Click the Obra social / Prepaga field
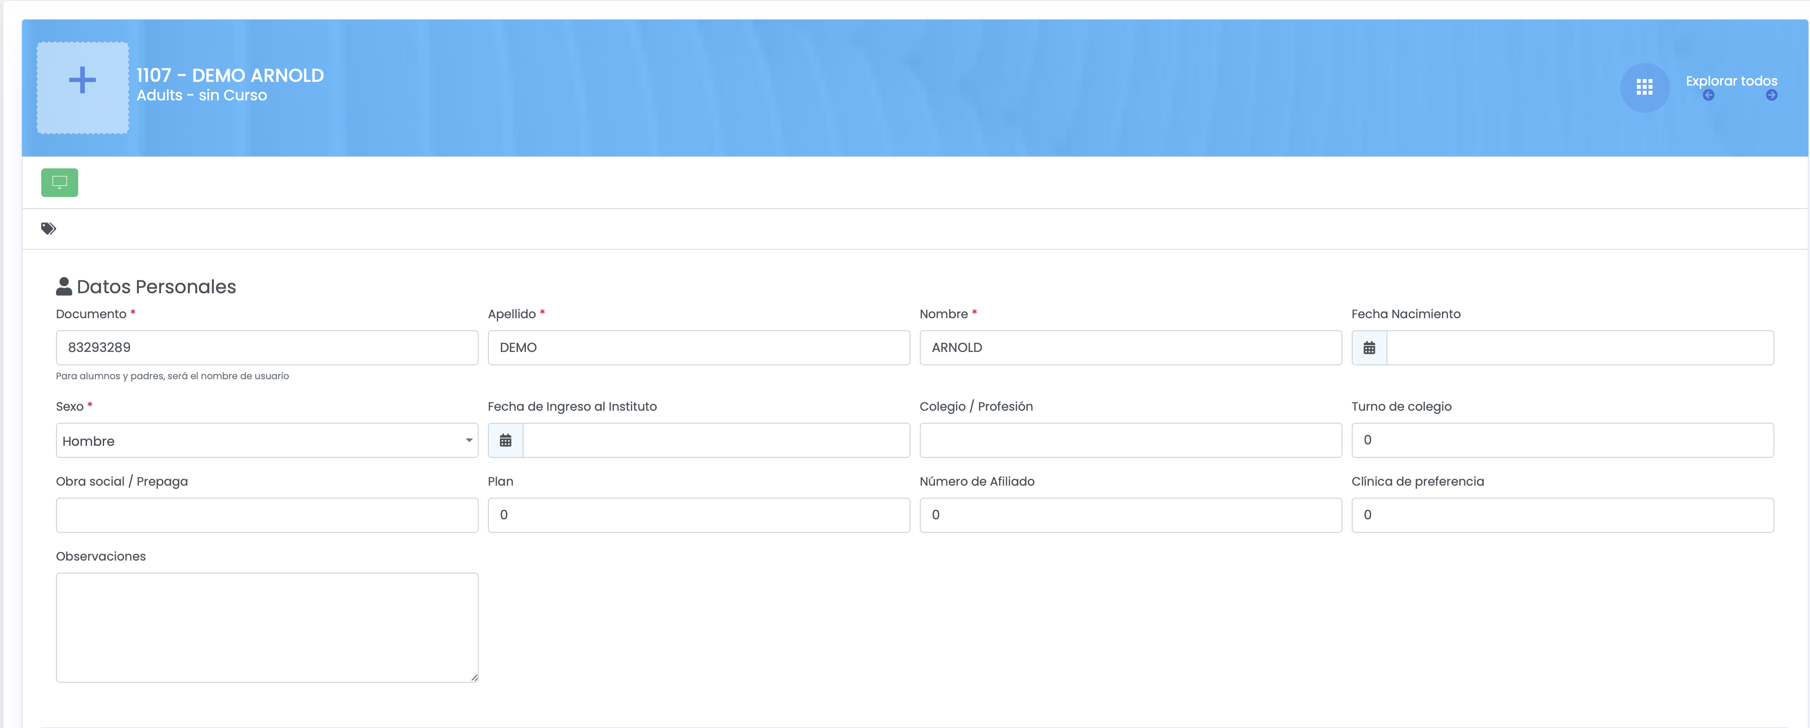Image resolution: width=1810 pixels, height=728 pixels. click(266, 515)
